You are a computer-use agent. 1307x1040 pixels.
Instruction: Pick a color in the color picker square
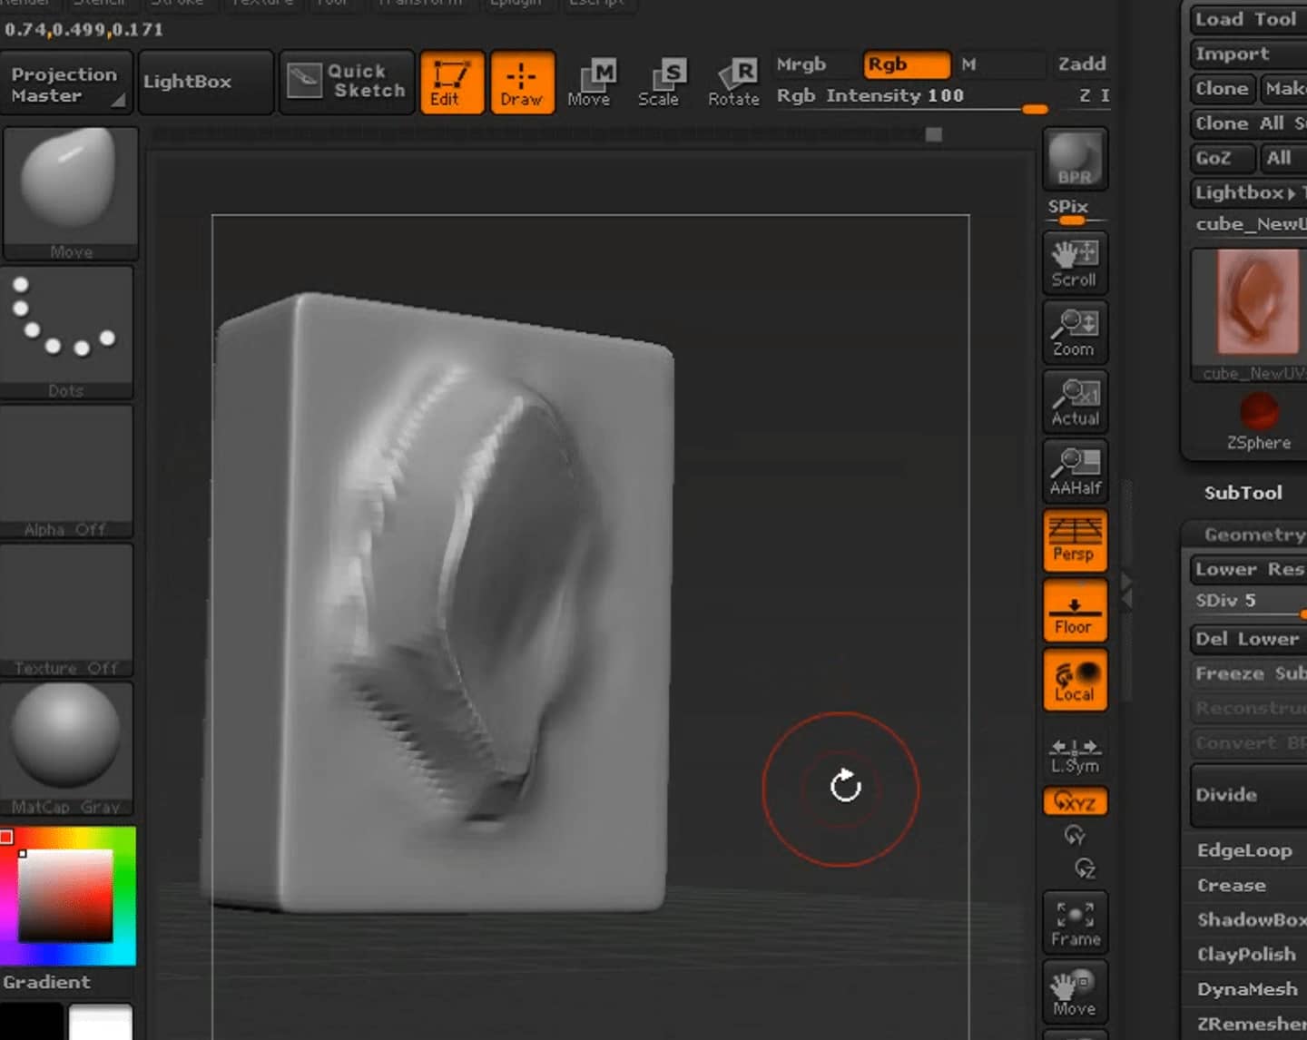pos(65,896)
